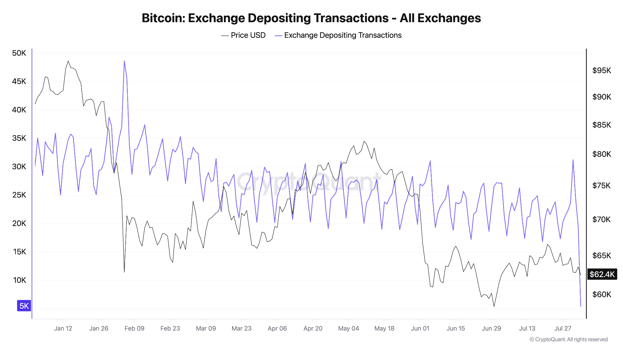Select the $62.4K current price label

(x=602, y=274)
